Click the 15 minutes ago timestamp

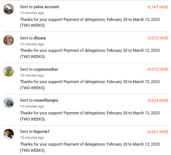coord(32,137)
